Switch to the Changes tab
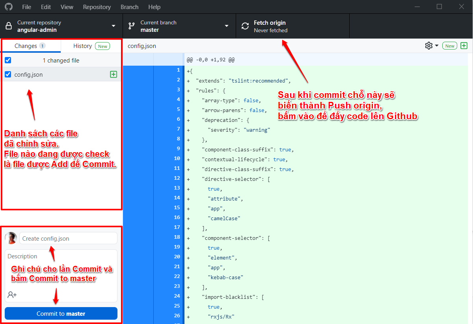 pyautogui.click(x=31, y=46)
